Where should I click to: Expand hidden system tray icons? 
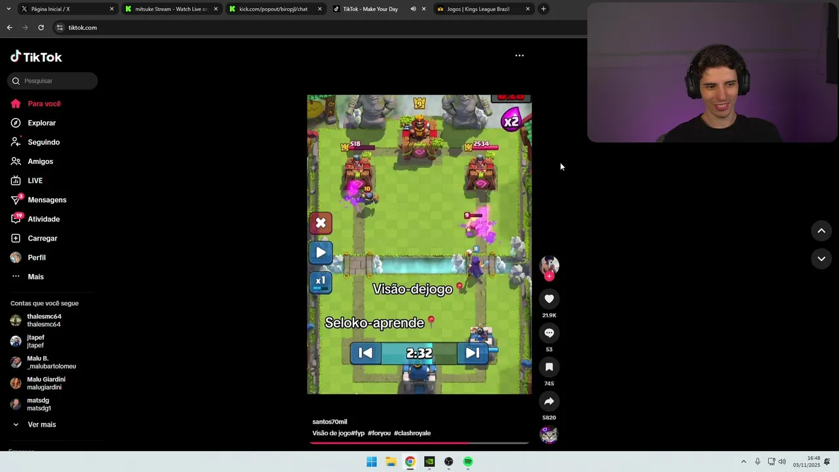pos(743,462)
